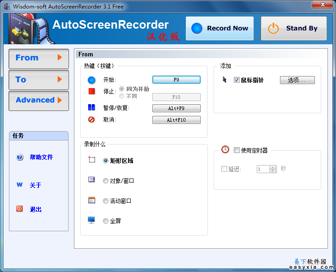Click the orange Stand By power icon

pyautogui.click(x=273, y=29)
